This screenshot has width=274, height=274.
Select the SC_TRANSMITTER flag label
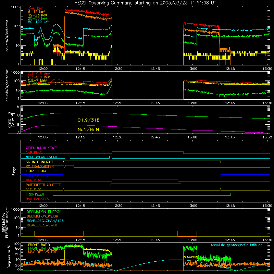click(x=40, y=166)
